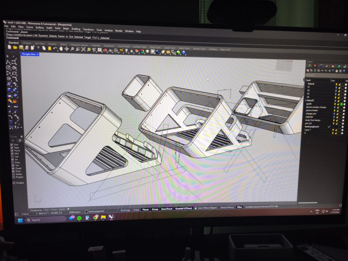Click the Save file icon in toolbar
Image resolution: width=348 pixels, height=261 pixels.
(21, 47)
